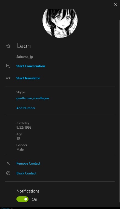
Task: Click the gentleman_mentlegen Skype name
Action: coord(33,98)
